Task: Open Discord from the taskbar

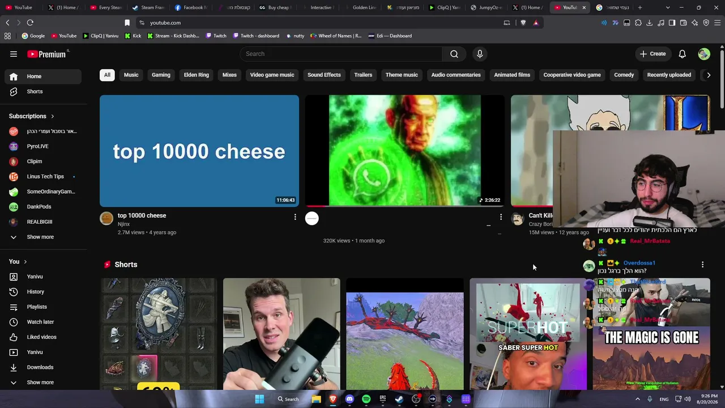Action: [x=349, y=399]
